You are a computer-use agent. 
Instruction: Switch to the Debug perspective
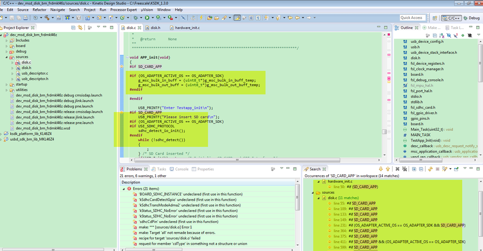pyautogui.click(x=471, y=18)
